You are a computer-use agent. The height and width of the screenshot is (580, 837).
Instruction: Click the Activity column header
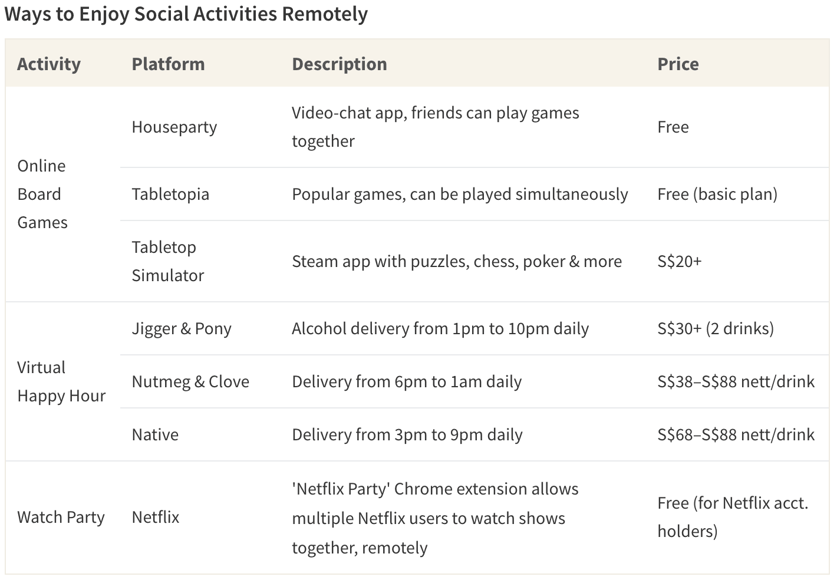[x=49, y=64]
